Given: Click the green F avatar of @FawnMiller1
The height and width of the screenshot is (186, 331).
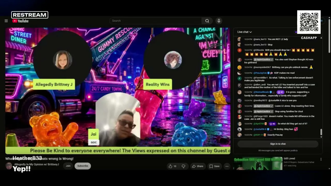Looking at the screenshot, I should click(x=239, y=78).
